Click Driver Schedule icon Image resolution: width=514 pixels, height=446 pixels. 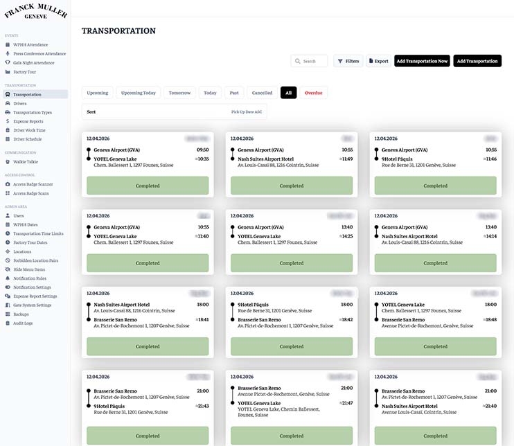point(8,139)
